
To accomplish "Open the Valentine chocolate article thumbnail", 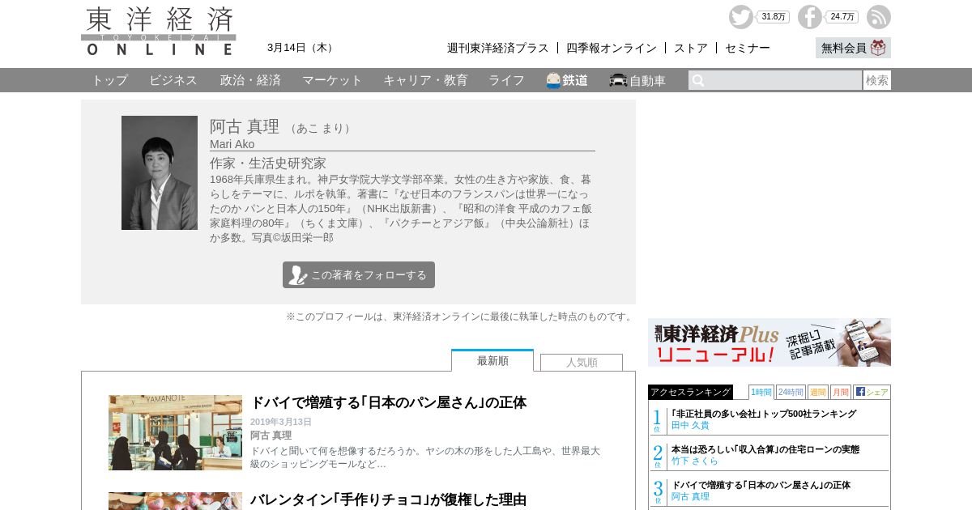I will [175, 501].
